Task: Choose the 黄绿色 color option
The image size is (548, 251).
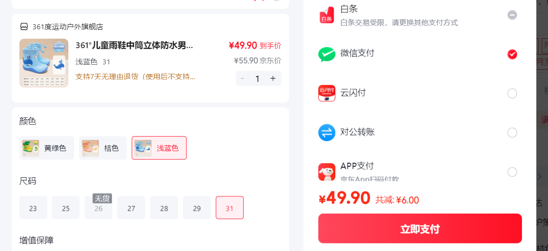Action: pyautogui.click(x=47, y=148)
